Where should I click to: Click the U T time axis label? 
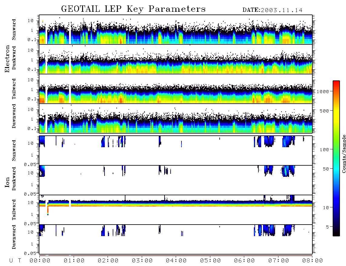(x=15, y=261)
